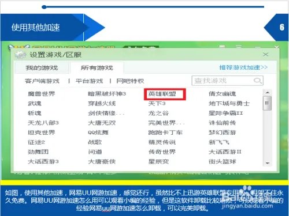Click the scrollbar up arrow
Image resolution: width=289 pixels, height=216 pixels.
point(267,93)
